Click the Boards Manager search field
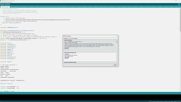Image resolution: width=181 pixels, height=102 pixels. tap(95, 39)
